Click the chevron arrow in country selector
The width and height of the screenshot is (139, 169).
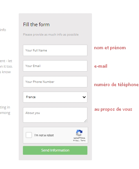point(84,97)
